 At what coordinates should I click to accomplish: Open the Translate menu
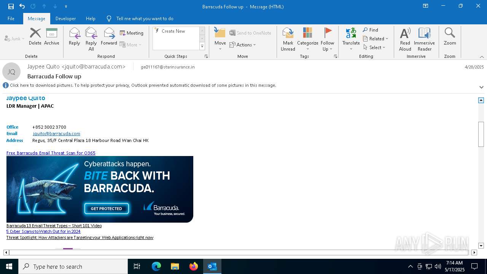(x=351, y=39)
